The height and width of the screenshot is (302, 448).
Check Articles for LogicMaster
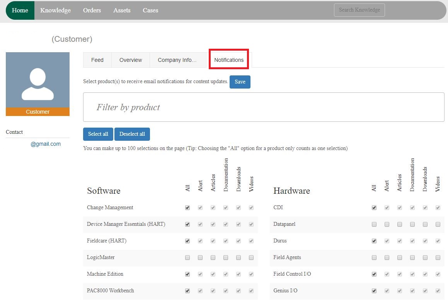pyautogui.click(x=213, y=258)
